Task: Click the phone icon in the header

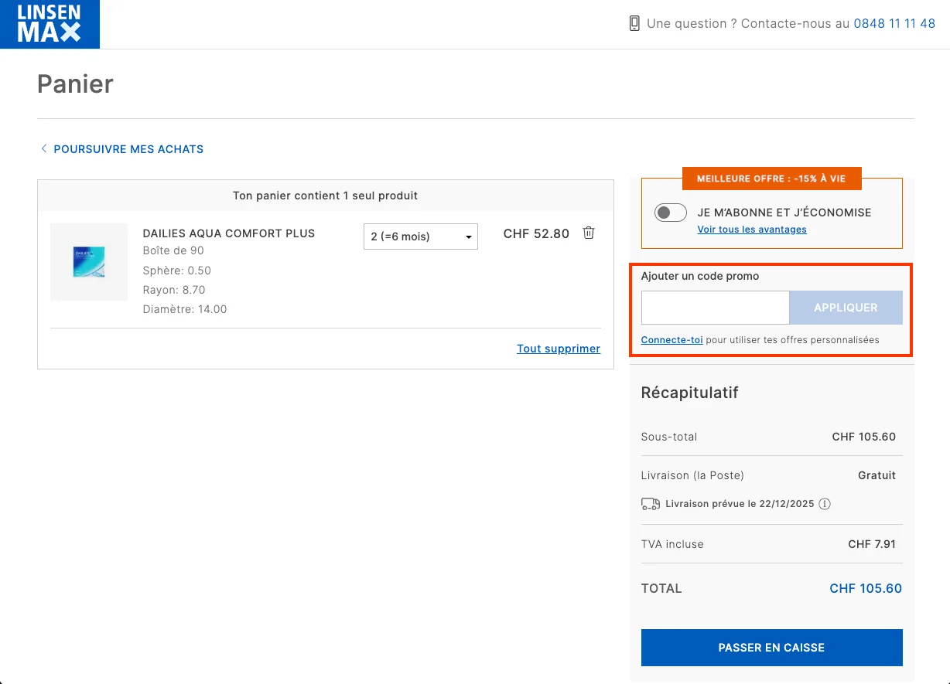Action: point(634,23)
